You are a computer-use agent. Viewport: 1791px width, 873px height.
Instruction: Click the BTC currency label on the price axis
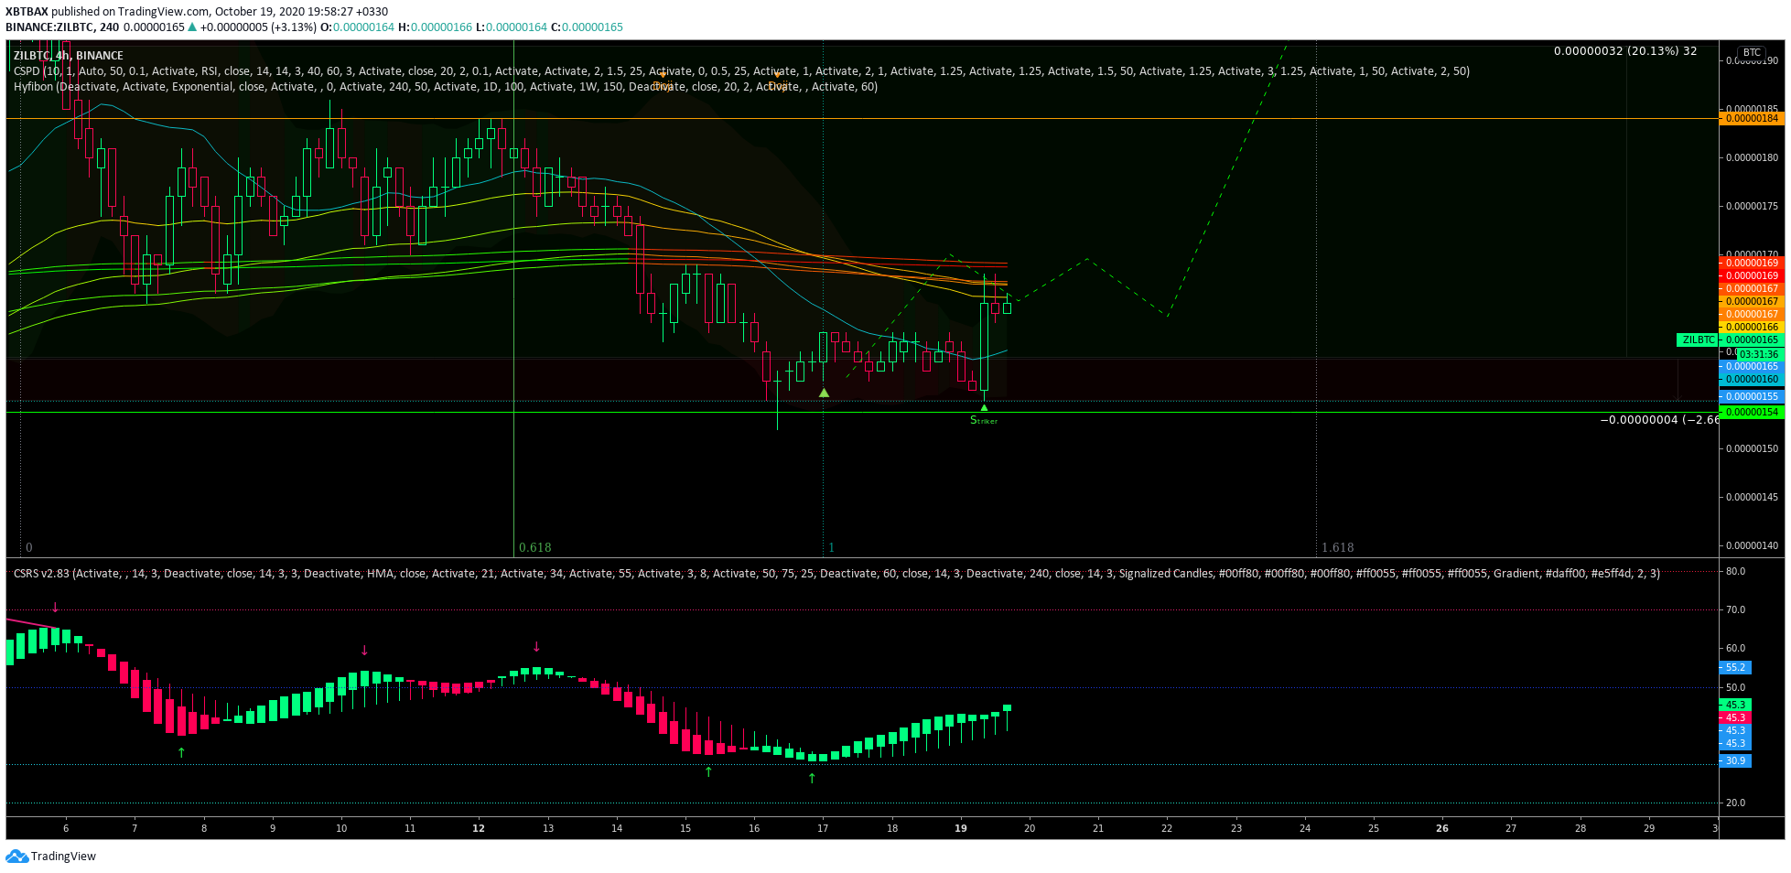pos(1751,53)
